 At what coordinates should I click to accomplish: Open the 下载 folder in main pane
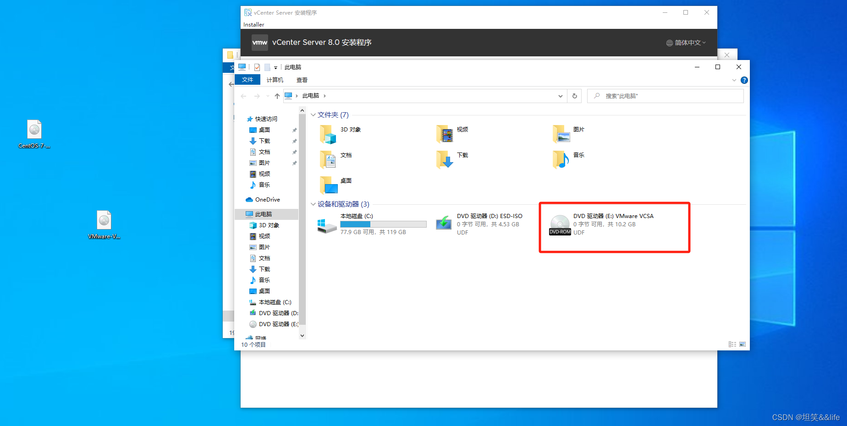(445, 160)
